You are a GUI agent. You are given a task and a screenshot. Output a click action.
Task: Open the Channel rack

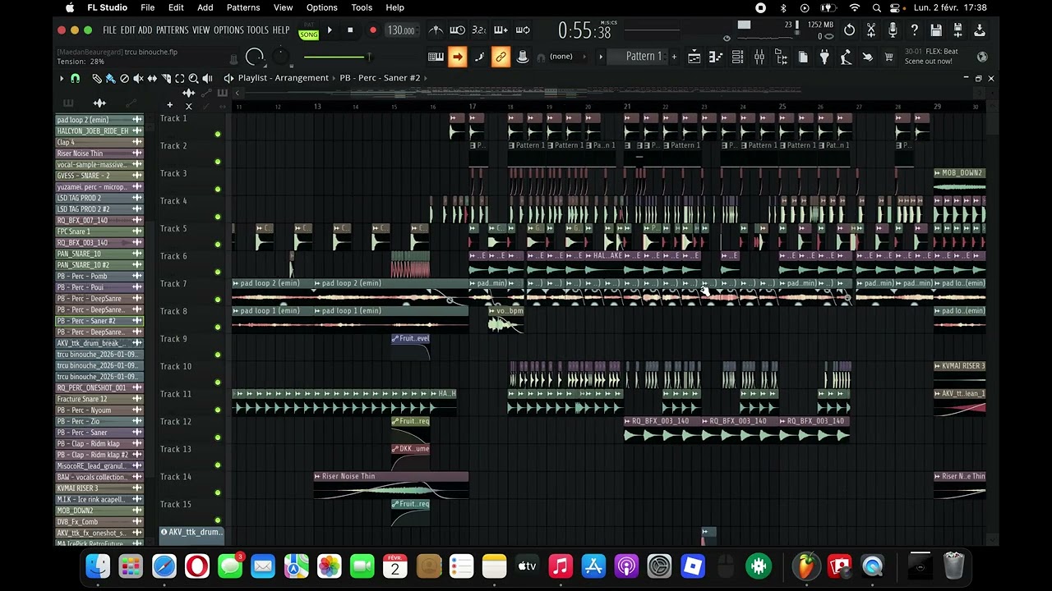coord(737,57)
